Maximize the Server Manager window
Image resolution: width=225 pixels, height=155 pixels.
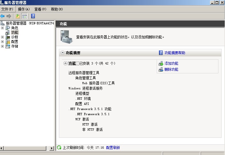click(x=217, y=3)
